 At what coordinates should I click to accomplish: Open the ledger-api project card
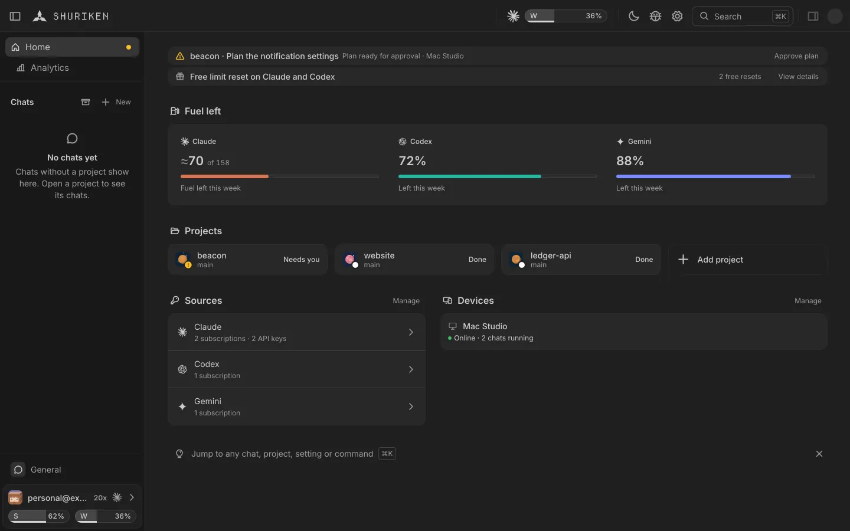[x=581, y=260]
